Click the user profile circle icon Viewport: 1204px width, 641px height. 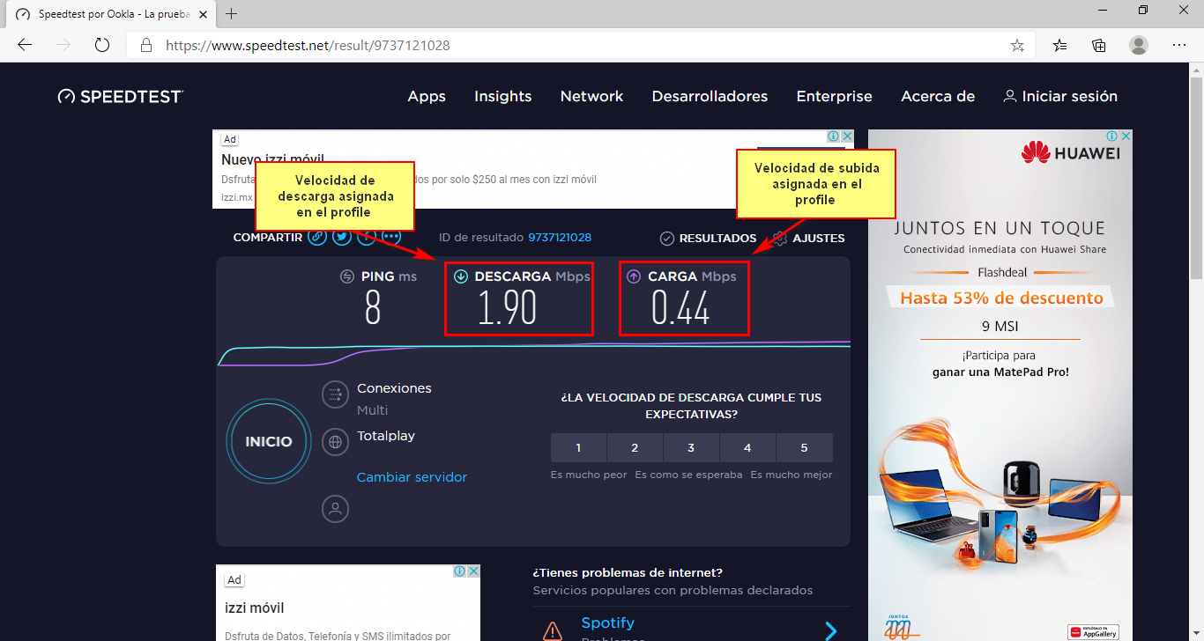coord(335,508)
